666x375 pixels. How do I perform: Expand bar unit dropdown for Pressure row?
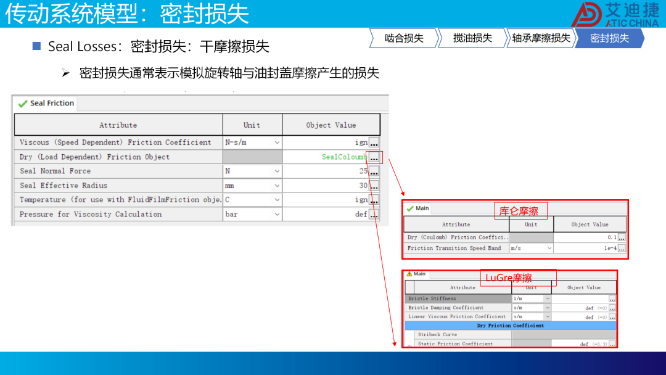(x=277, y=215)
